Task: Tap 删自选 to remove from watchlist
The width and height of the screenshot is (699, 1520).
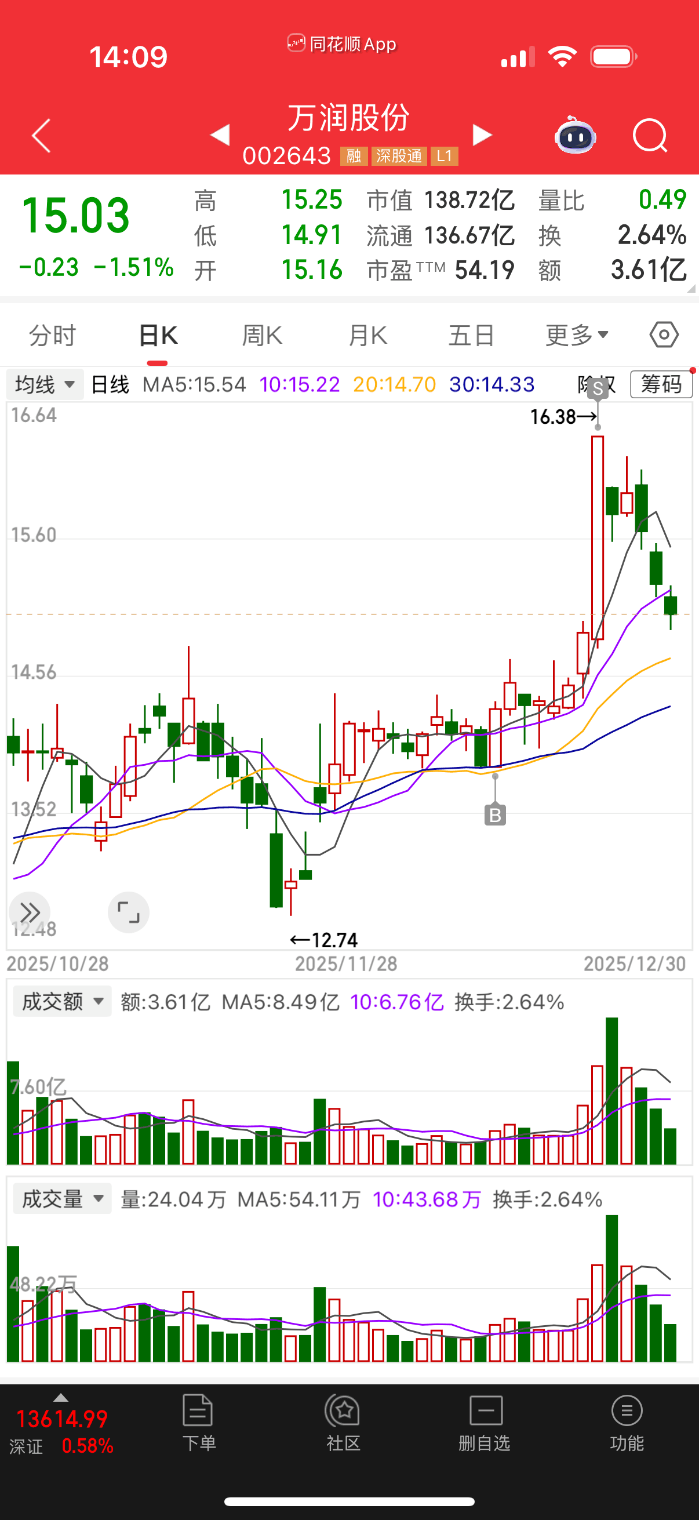Action: 485,1423
